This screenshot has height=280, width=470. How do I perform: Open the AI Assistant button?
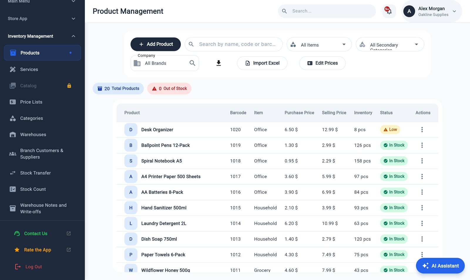coord(440,266)
